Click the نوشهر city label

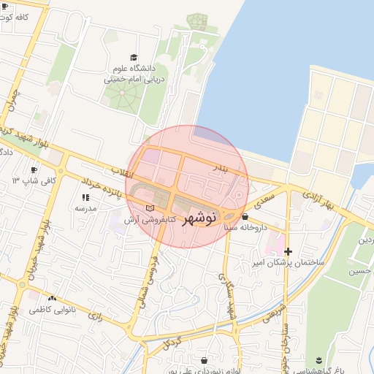point(199,218)
